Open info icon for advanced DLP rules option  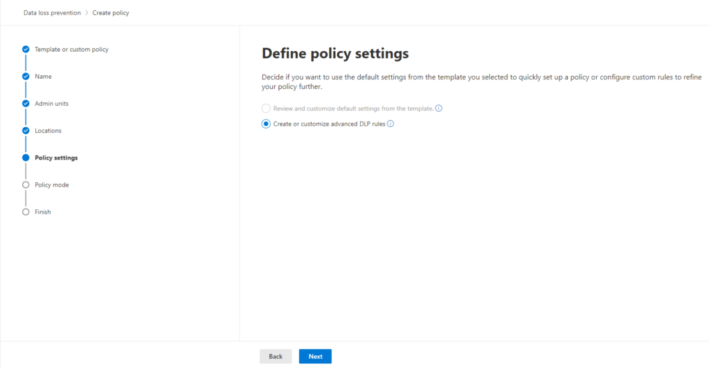[x=391, y=124]
